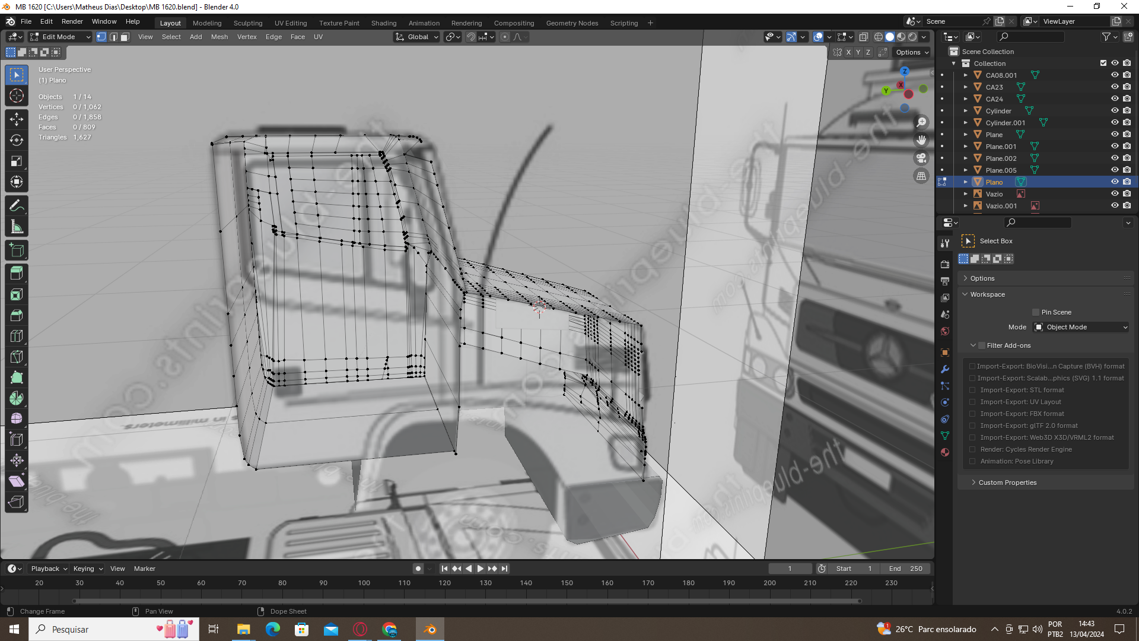
Task: Open the Edit Mode dropdown
Action: coord(60,37)
